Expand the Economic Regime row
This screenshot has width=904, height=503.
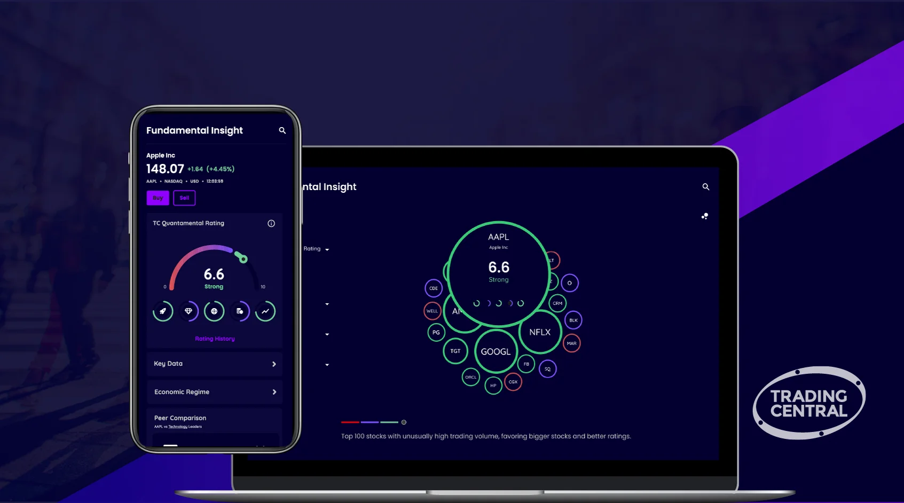215,392
